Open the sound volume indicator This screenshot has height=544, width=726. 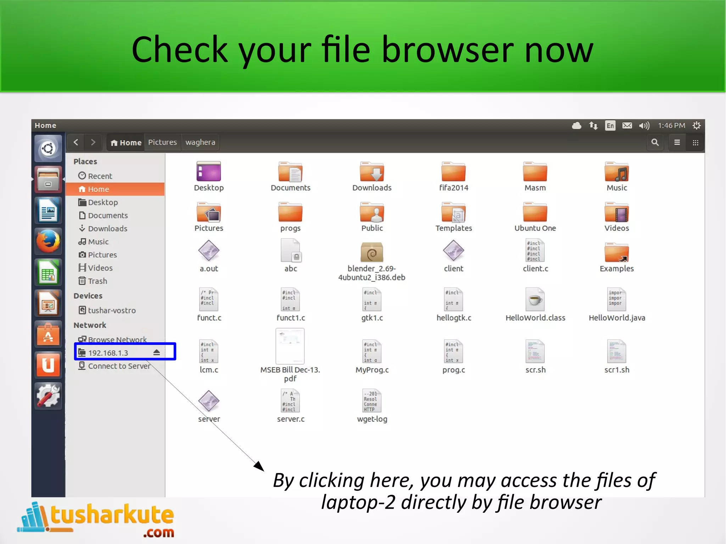pyautogui.click(x=644, y=125)
